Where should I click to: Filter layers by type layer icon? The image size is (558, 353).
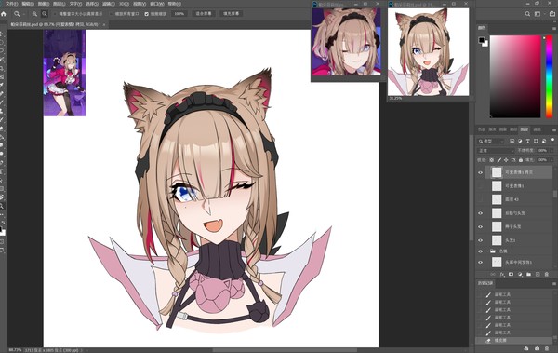[527, 141]
